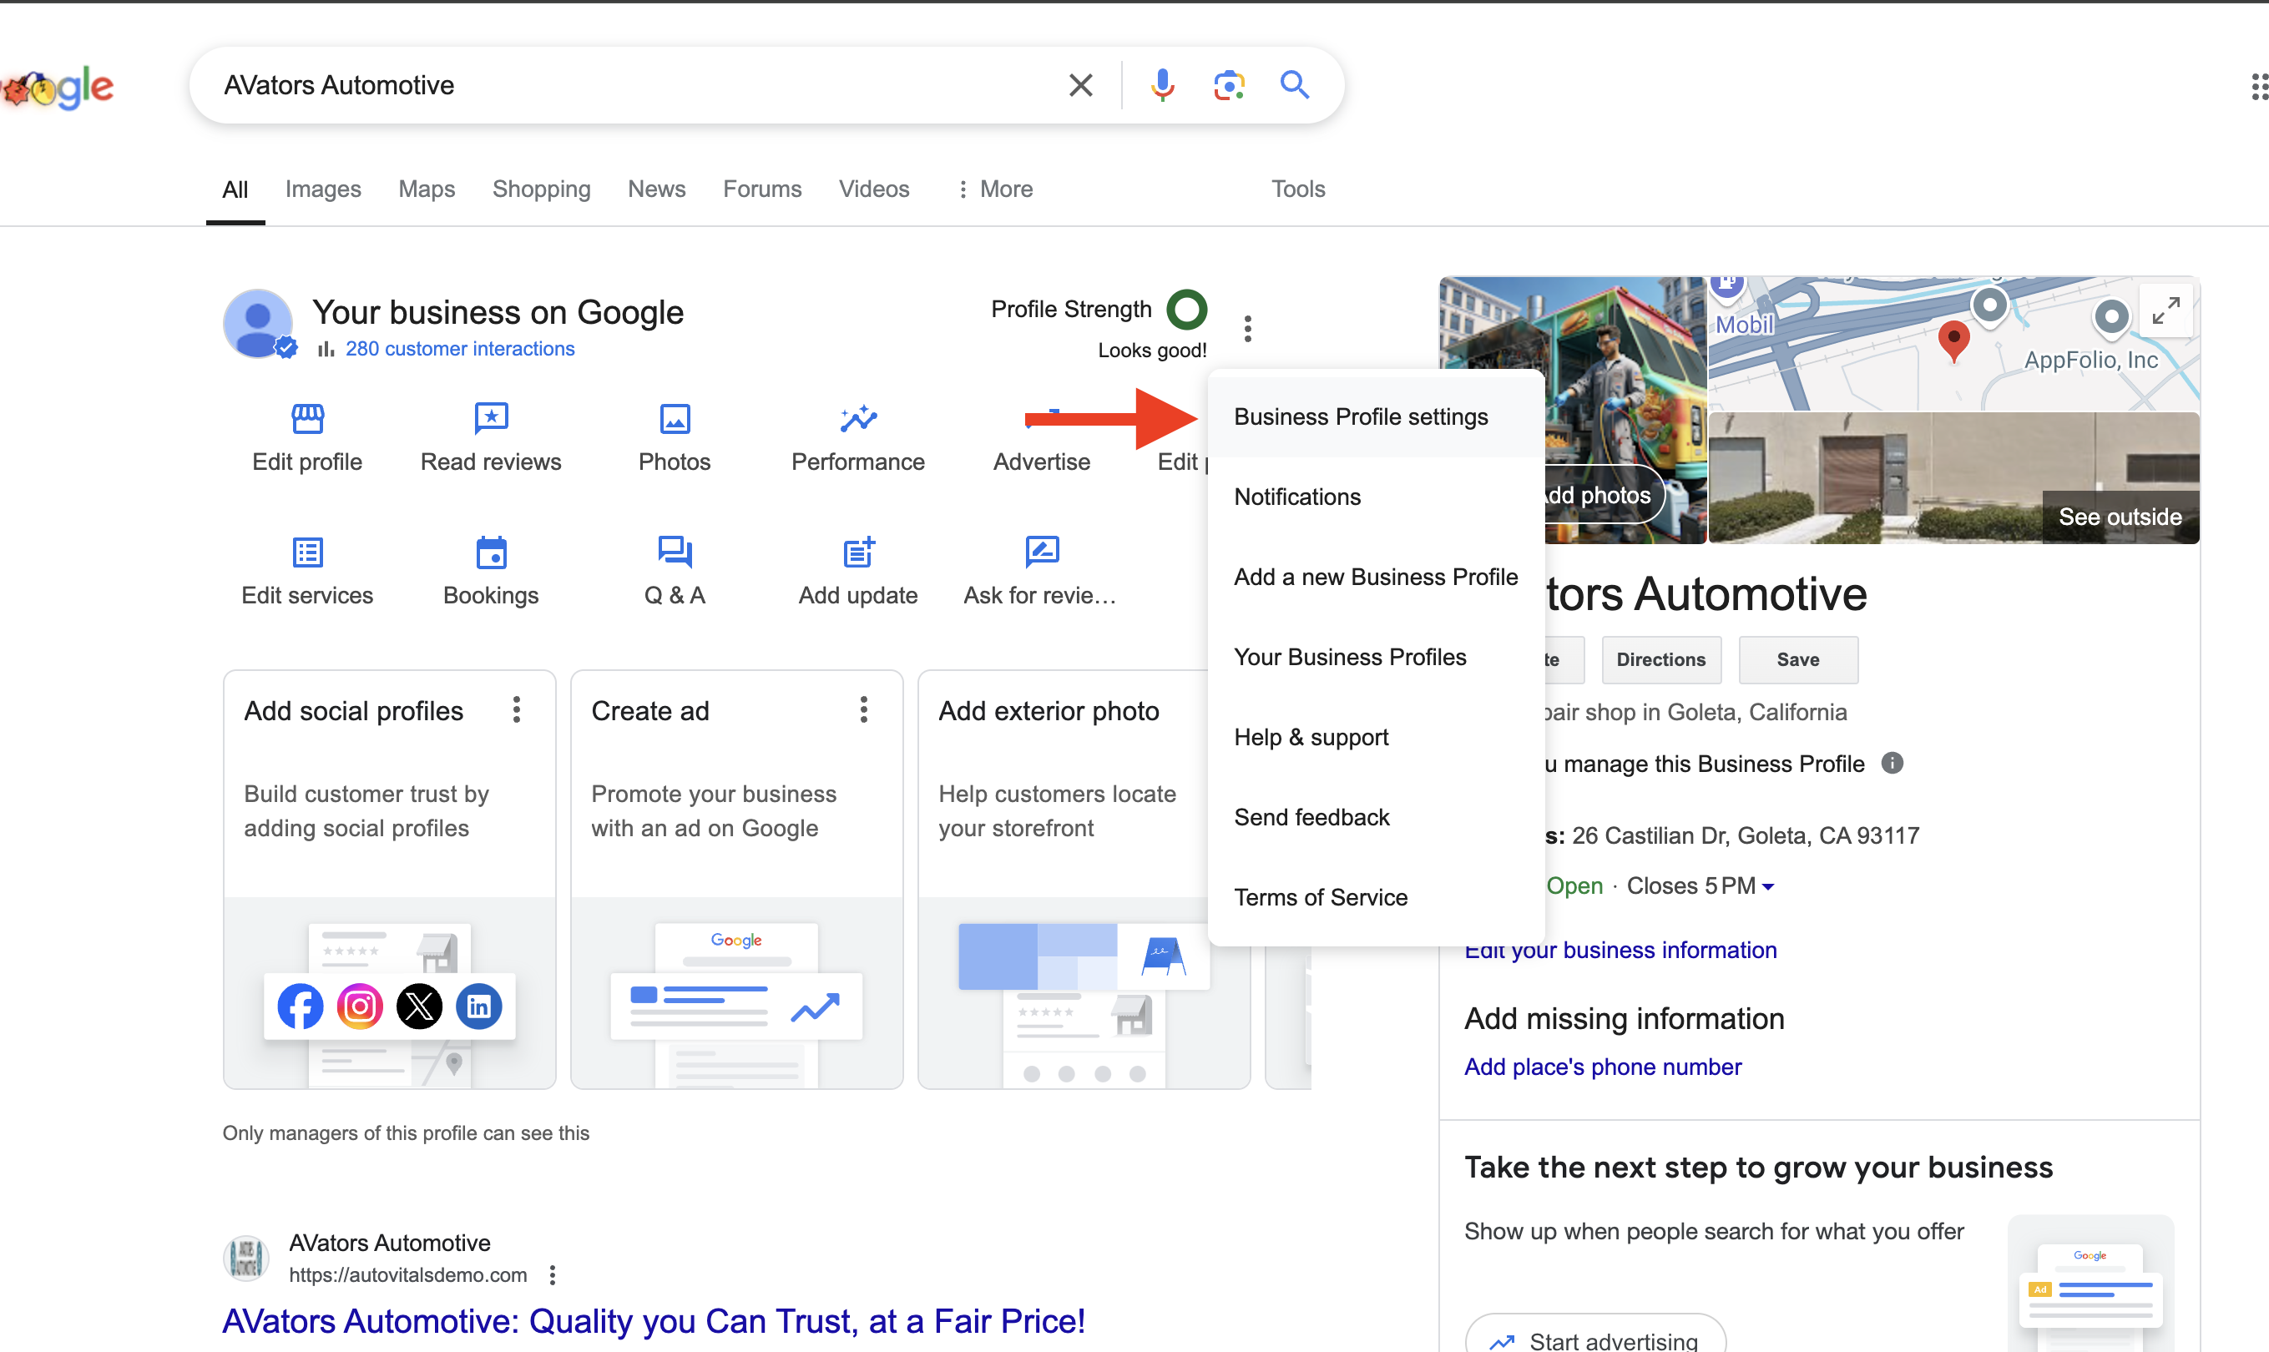Switch to the Shopping tab
This screenshot has width=2269, height=1352.
(x=541, y=189)
